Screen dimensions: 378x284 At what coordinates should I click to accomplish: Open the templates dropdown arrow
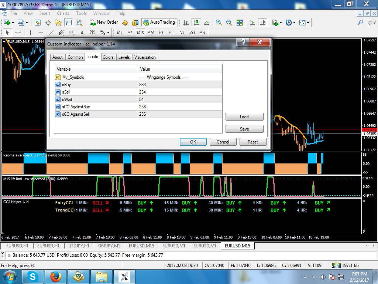(x=308, y=23)
